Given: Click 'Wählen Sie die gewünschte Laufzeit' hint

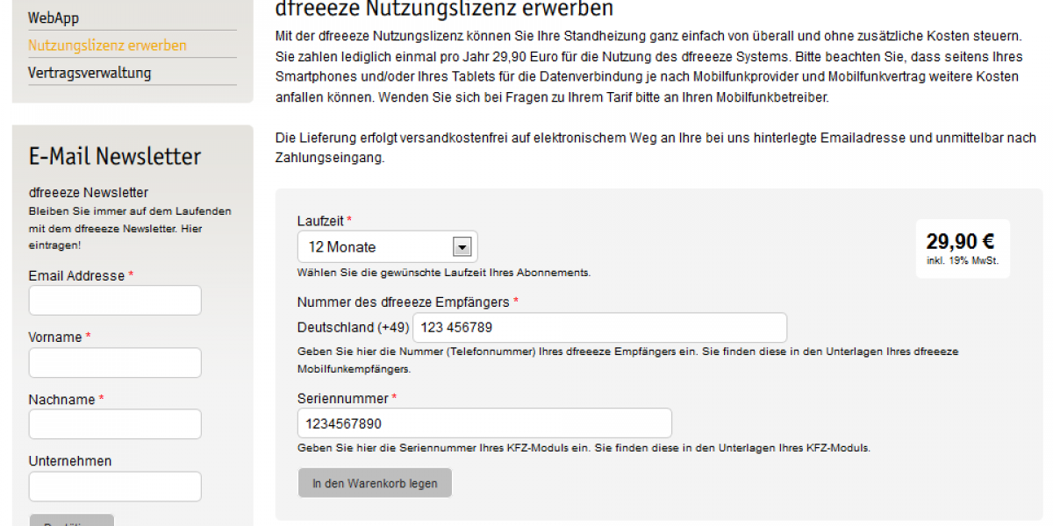Looking at the screenshot, I should 444,273.
